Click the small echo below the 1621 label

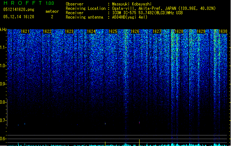[25, 124]
